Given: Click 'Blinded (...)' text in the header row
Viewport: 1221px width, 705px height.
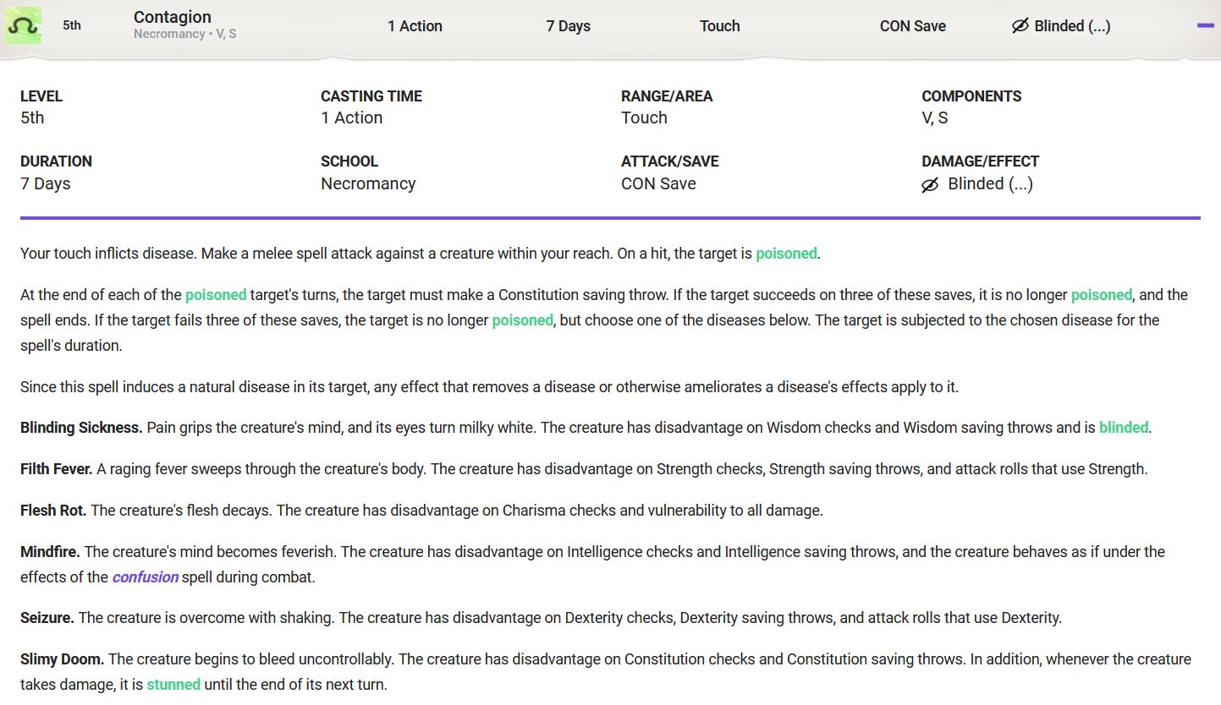Looking at the screenshot, I should tap(1072, 26).
